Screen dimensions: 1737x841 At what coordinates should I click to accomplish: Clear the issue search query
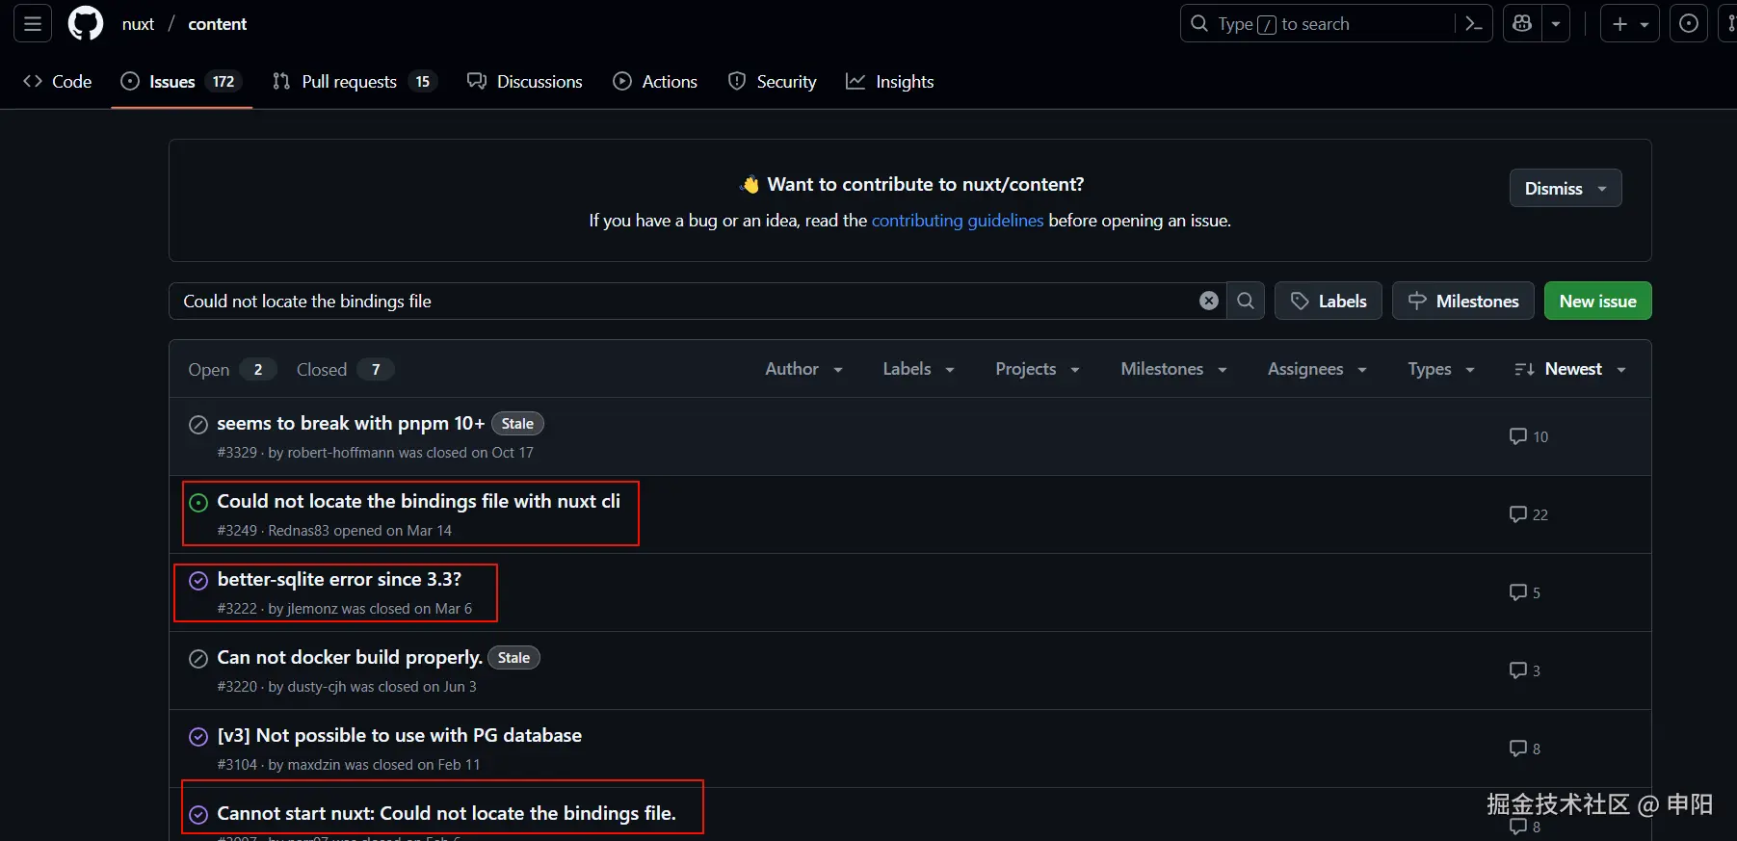(1208, 302)
